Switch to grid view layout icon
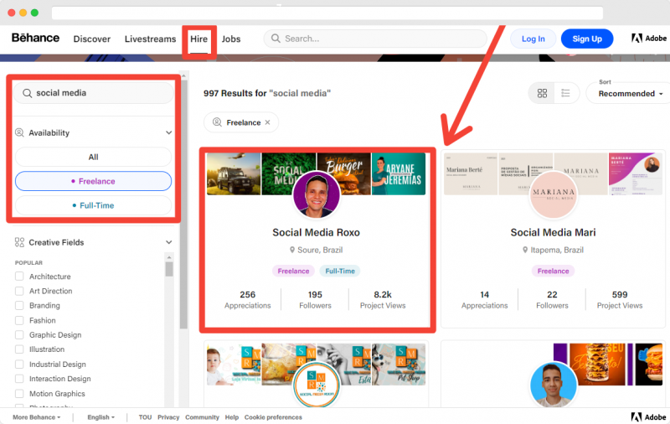 [542, 93]
